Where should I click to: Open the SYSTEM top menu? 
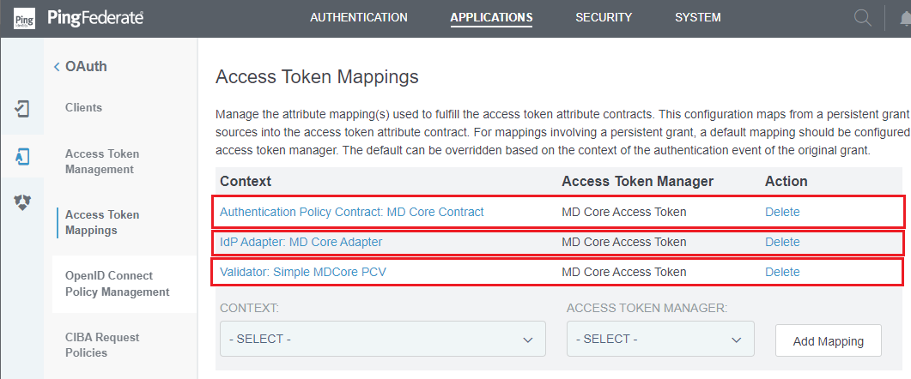698,17
